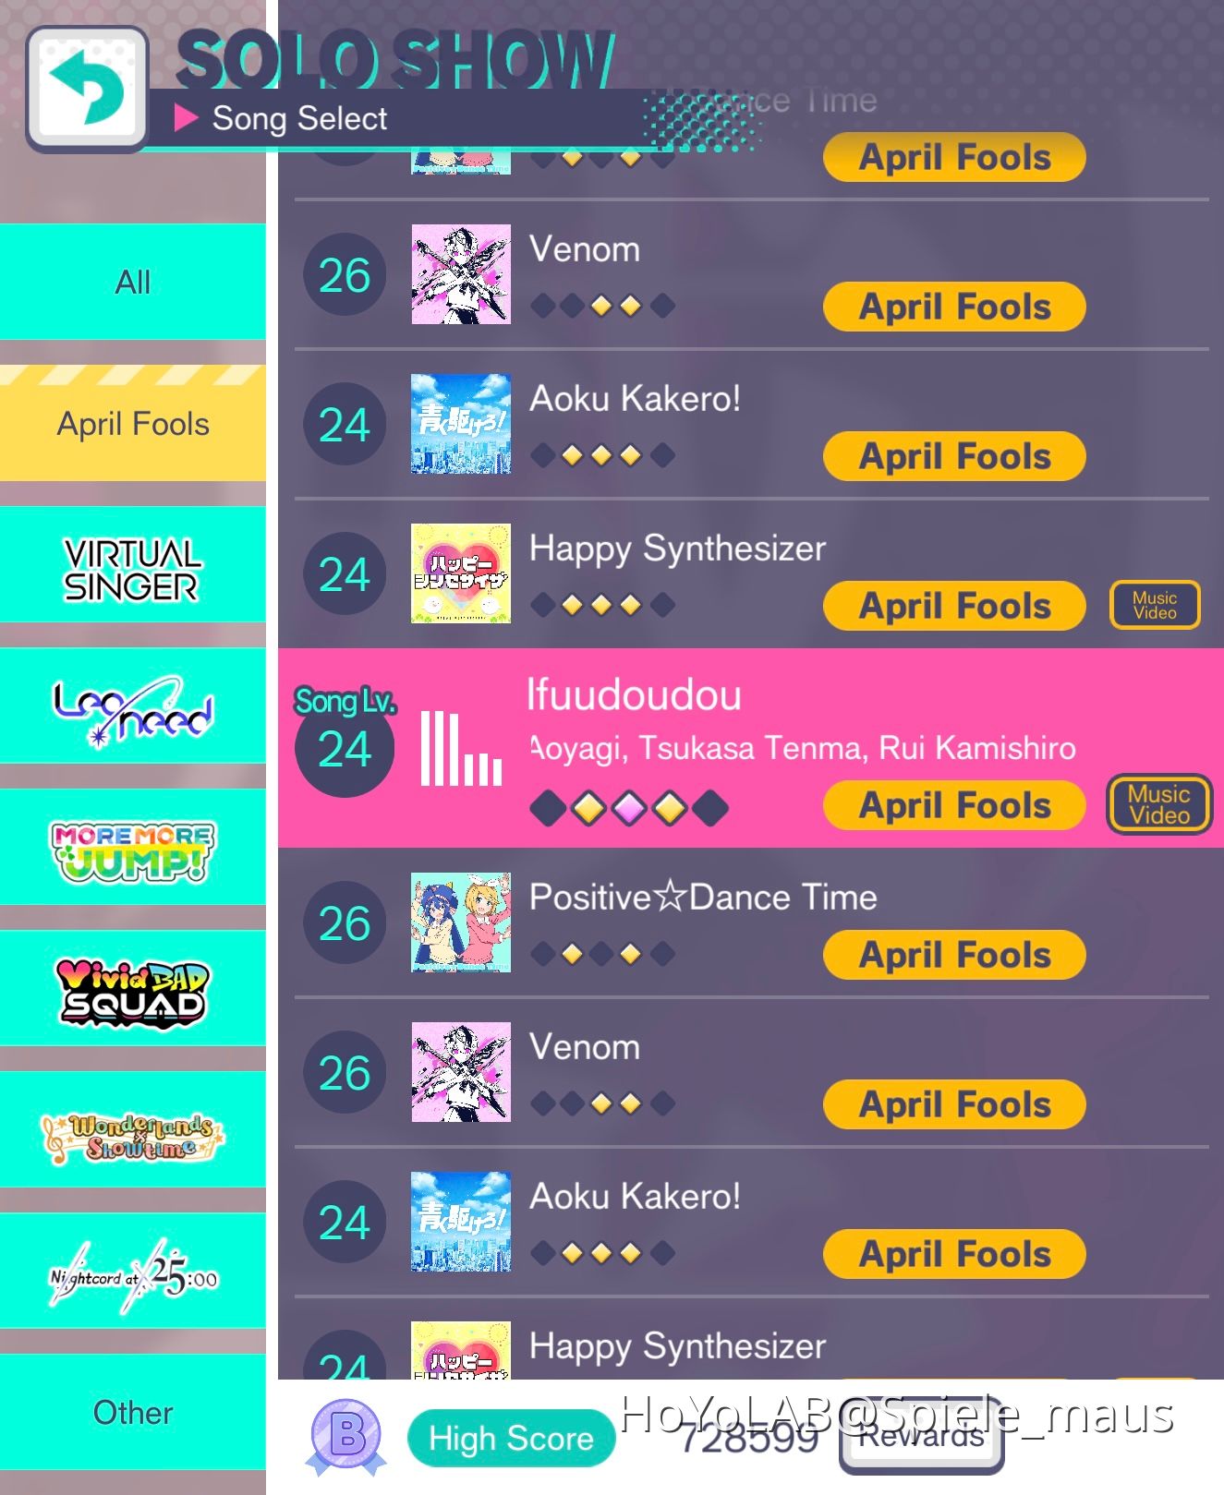The image size is (1224, 1495).
Task: Choose the Positive☆Dance Time song cover
Action: tap(461, 922)
